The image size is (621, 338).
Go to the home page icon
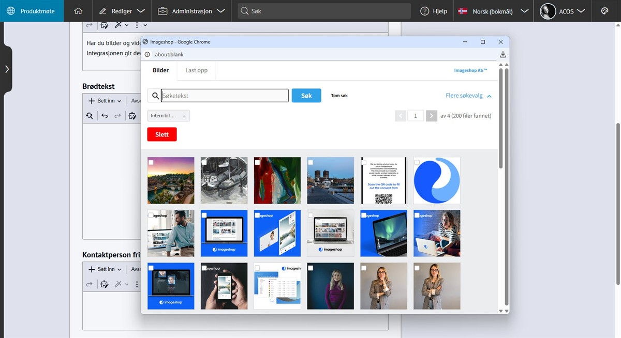78,11
